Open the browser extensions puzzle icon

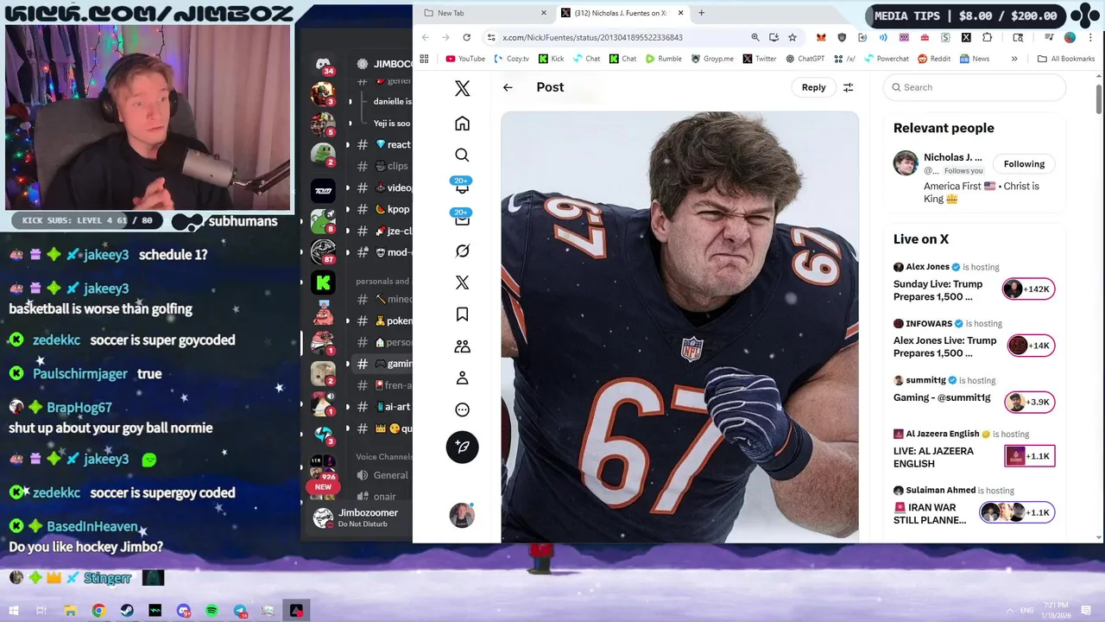(988, 37)
